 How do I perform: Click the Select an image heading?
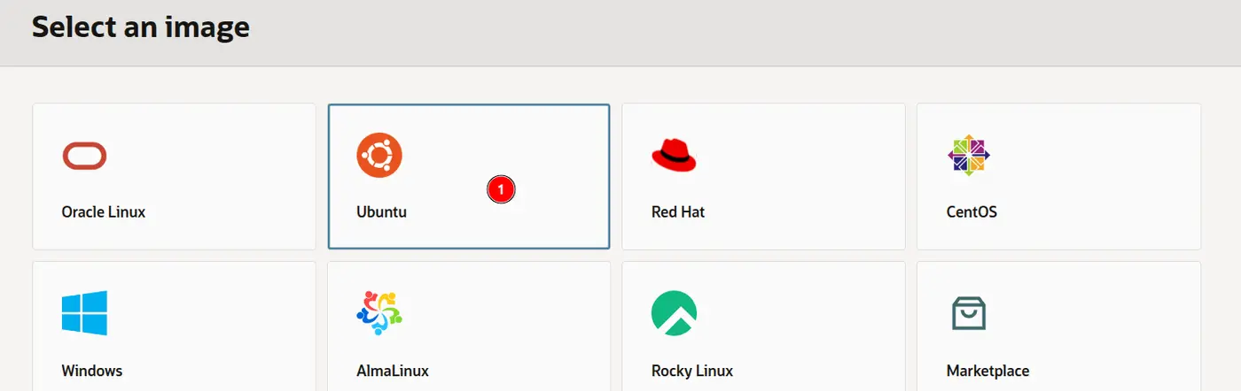[141, 27]
